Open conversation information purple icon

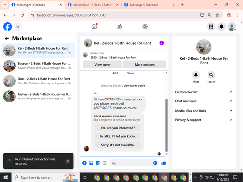click(x=162, y=43)
